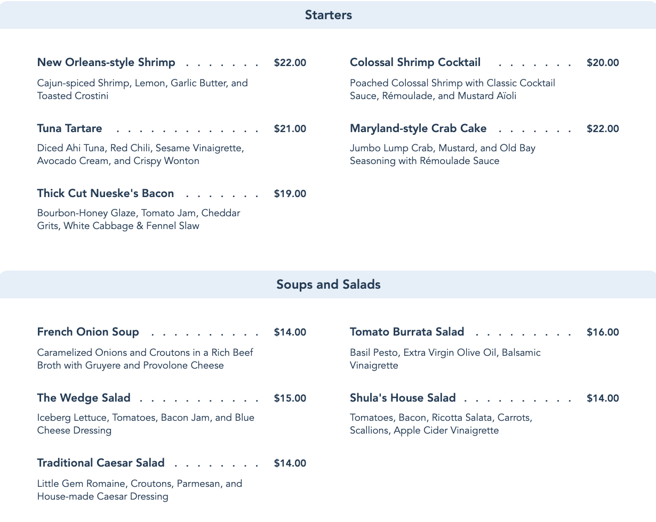Select The Wedge Salad item name
Image resolution: width=656 pixels, height=522 pixels.
[x=84, y=398]
